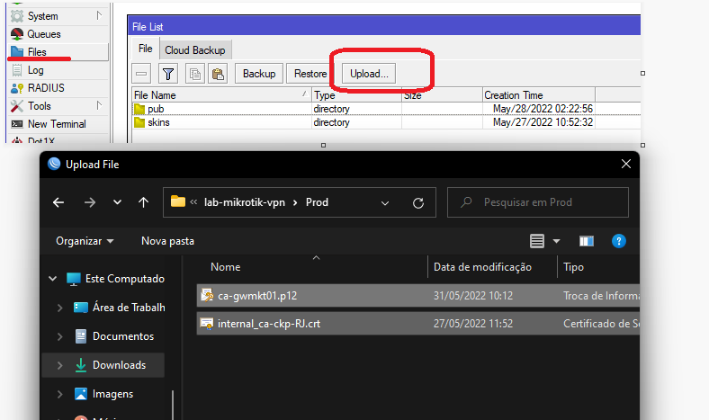This screenshot has height=420, width=709.
Task: Click the Backup button
Action: click(x=259, y=74)
